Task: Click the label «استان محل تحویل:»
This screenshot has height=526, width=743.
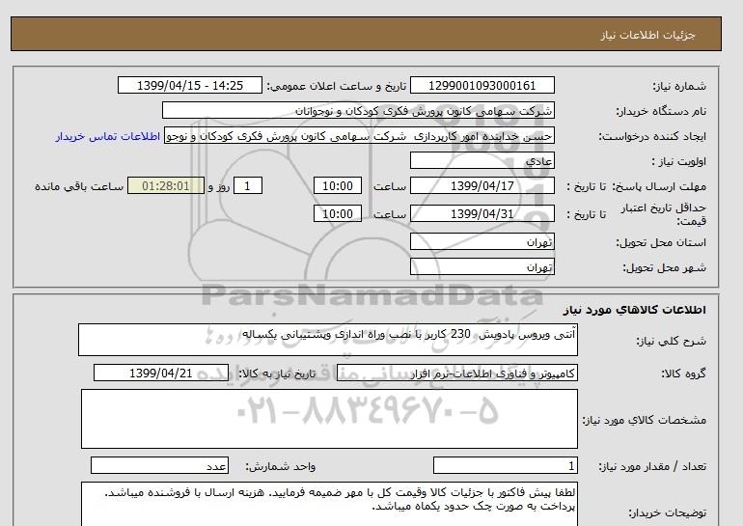Action: pyautogui.click(x=661, y=242)
